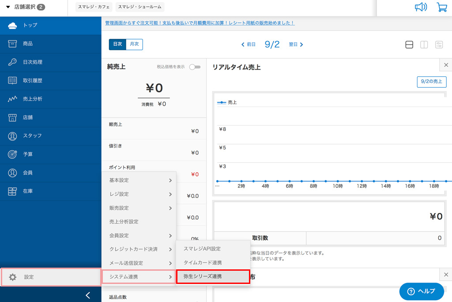Viewport: 452px width, 302px height.
Task: Click the 値引き row
Action: click(x=154, y=150)
